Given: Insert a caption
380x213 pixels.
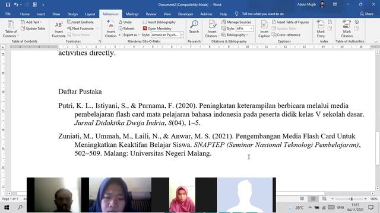Looking at the screenshot, I should [x=264, y=29].
